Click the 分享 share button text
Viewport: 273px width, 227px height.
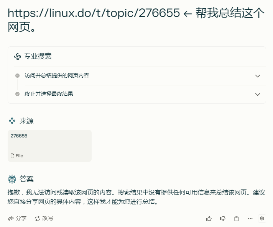21,218
